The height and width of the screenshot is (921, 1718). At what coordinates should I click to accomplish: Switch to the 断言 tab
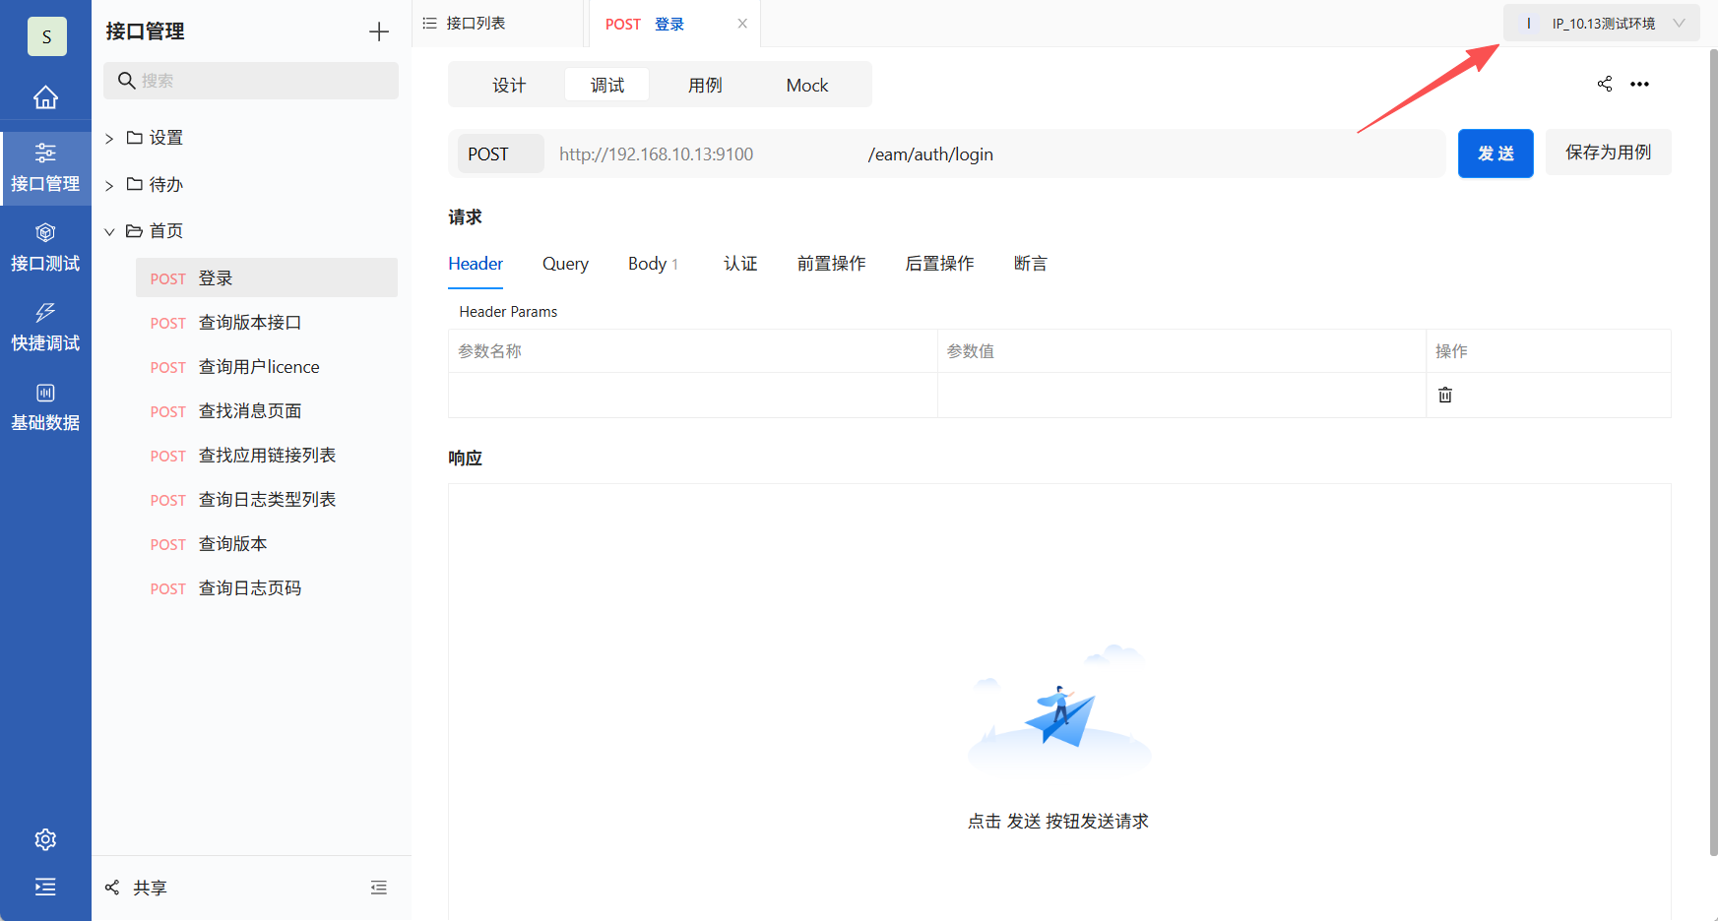click(1030, 263)
